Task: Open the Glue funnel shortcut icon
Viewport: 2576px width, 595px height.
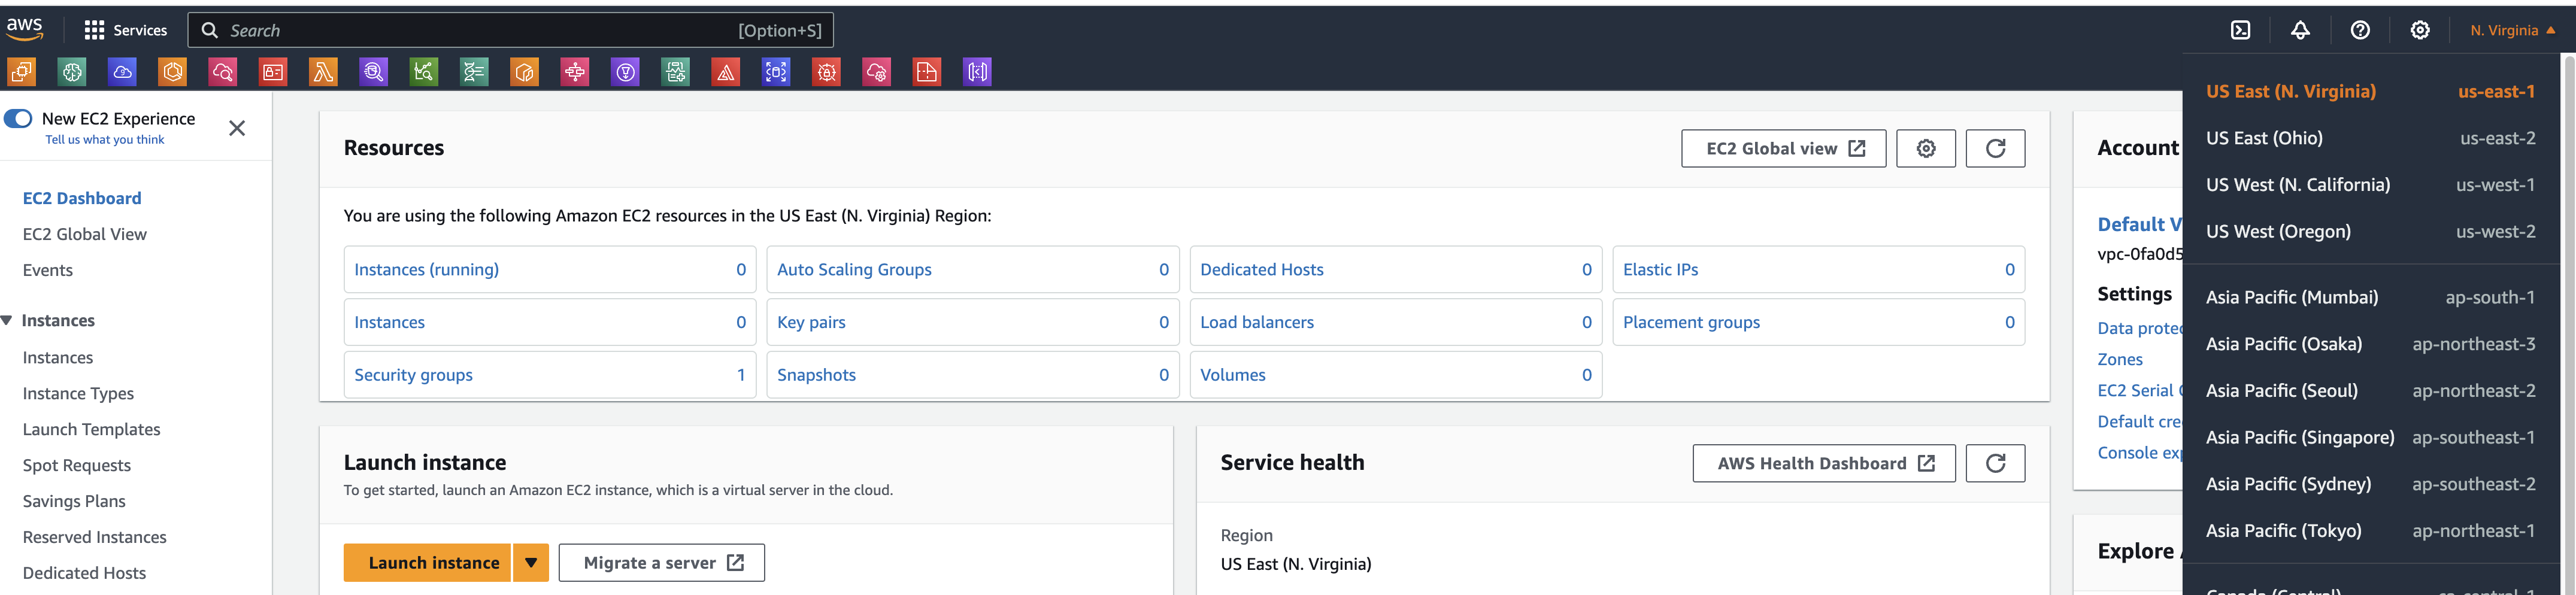Action: [x=625, y=72]
